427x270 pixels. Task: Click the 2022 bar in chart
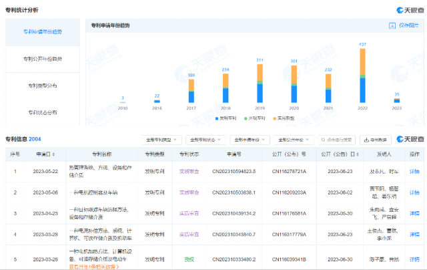point(362,76)
